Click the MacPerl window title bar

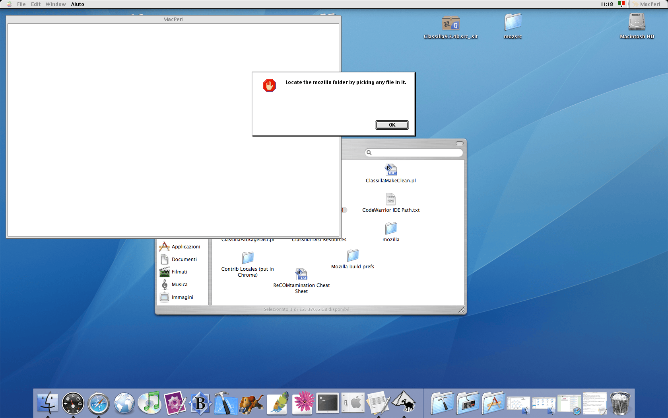point(173,19)
